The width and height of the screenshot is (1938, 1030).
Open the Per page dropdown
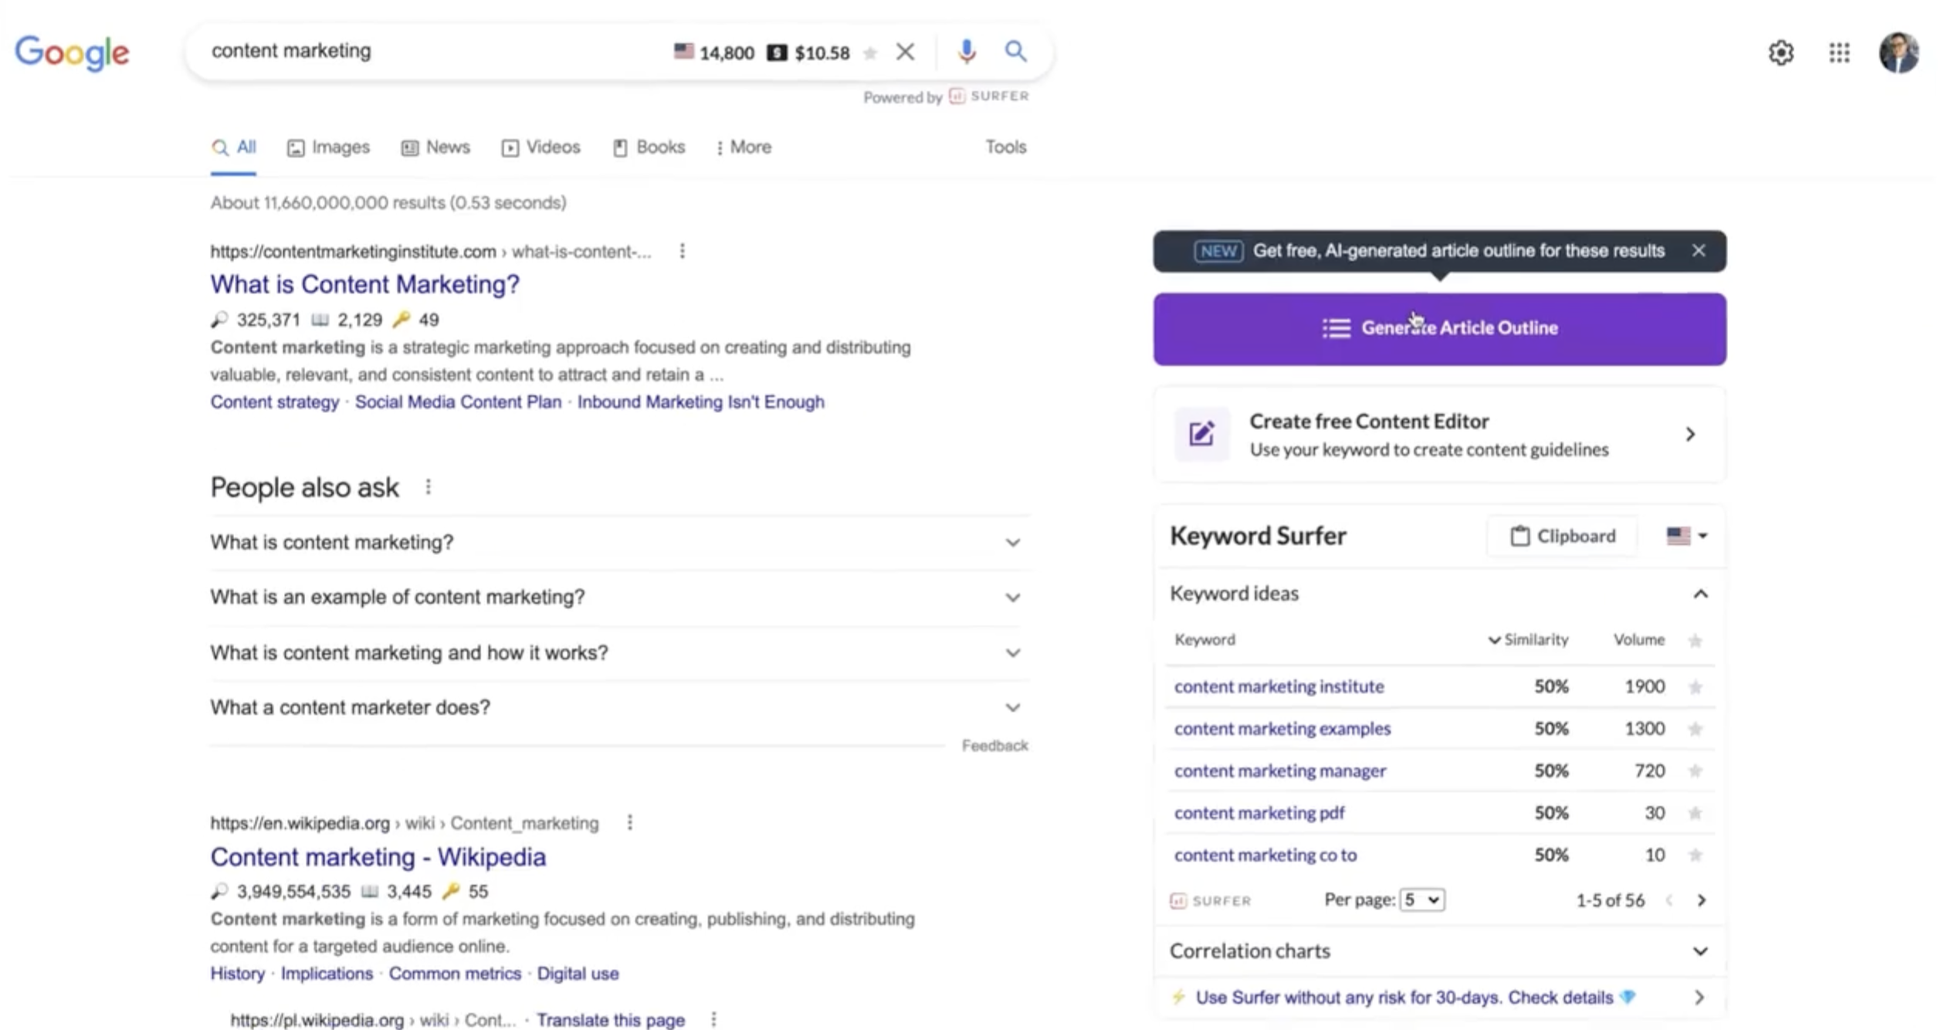(1421, 900)
